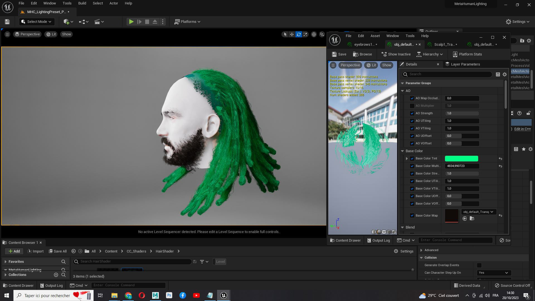The height and width of the screenshot is (301, 535).
Task: Click the property matrix grid icon in Details
Action: 498,74
